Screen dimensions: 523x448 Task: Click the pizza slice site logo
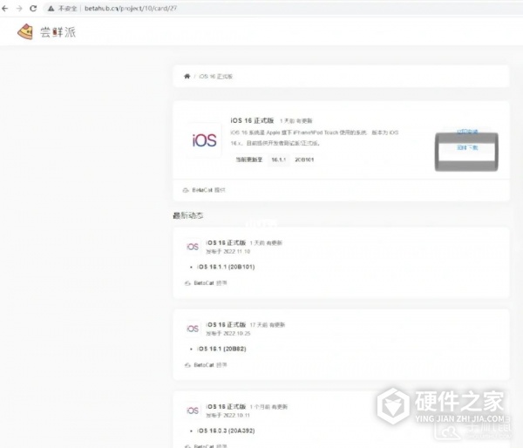pyautogui.click(x=25, y=32)
